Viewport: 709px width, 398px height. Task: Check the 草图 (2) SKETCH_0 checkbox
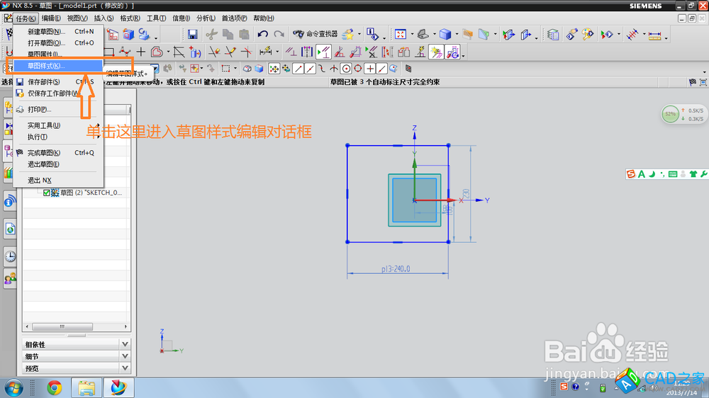point(47,193)
